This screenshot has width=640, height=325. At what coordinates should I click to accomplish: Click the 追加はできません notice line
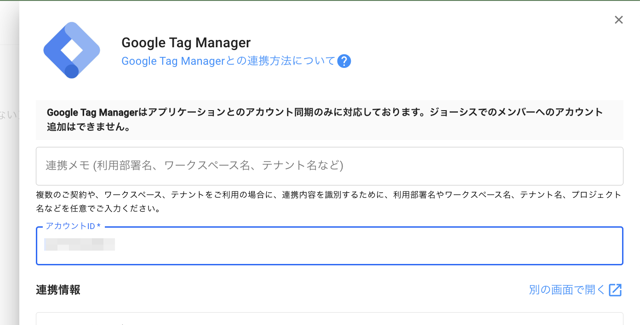click(88, 127)
